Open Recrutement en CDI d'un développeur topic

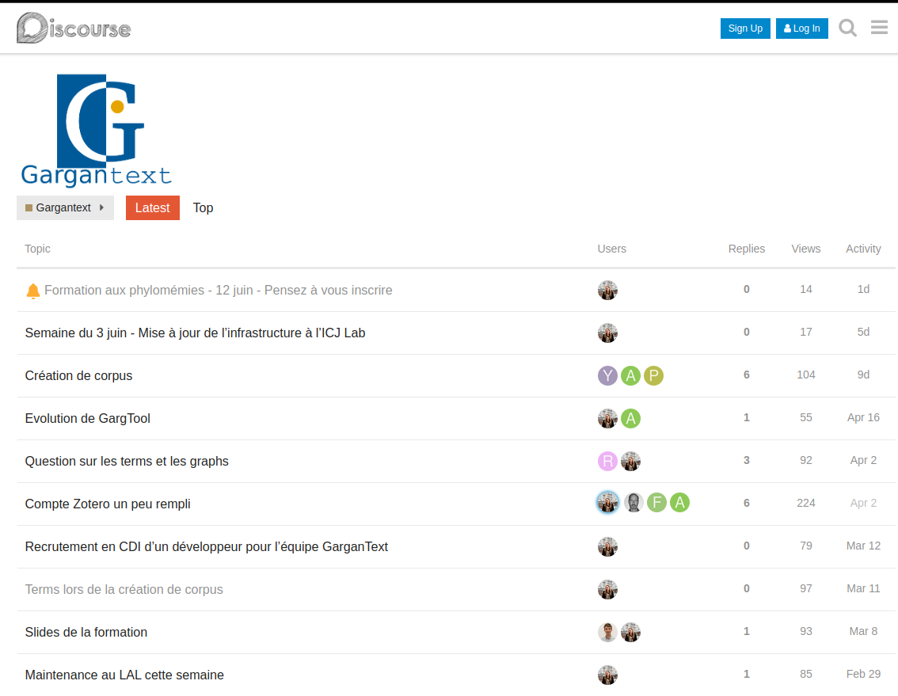coord(207,547)
